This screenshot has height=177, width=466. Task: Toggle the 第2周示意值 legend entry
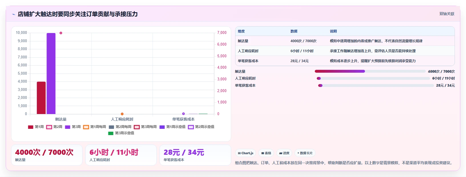201,127
